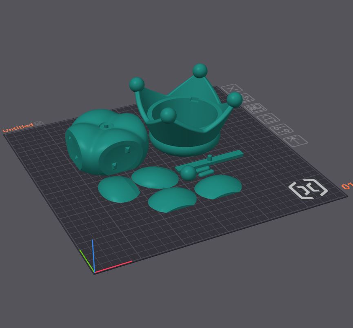This screenshot has height=328, width=353.
Task: Click the remove plate X icon
Action: [232, 89]
